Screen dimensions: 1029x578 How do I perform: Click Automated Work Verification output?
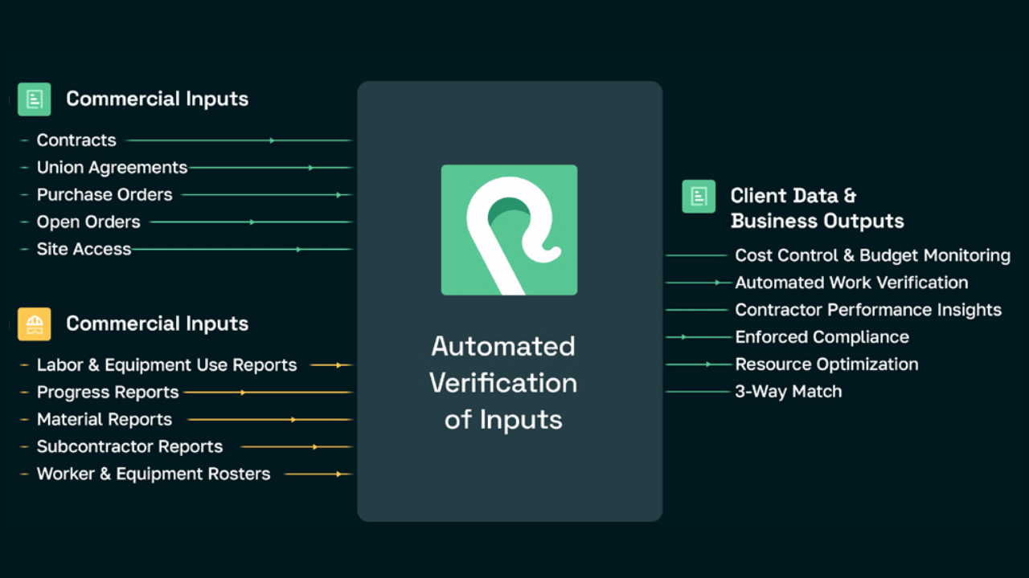(x=851, y=283)
